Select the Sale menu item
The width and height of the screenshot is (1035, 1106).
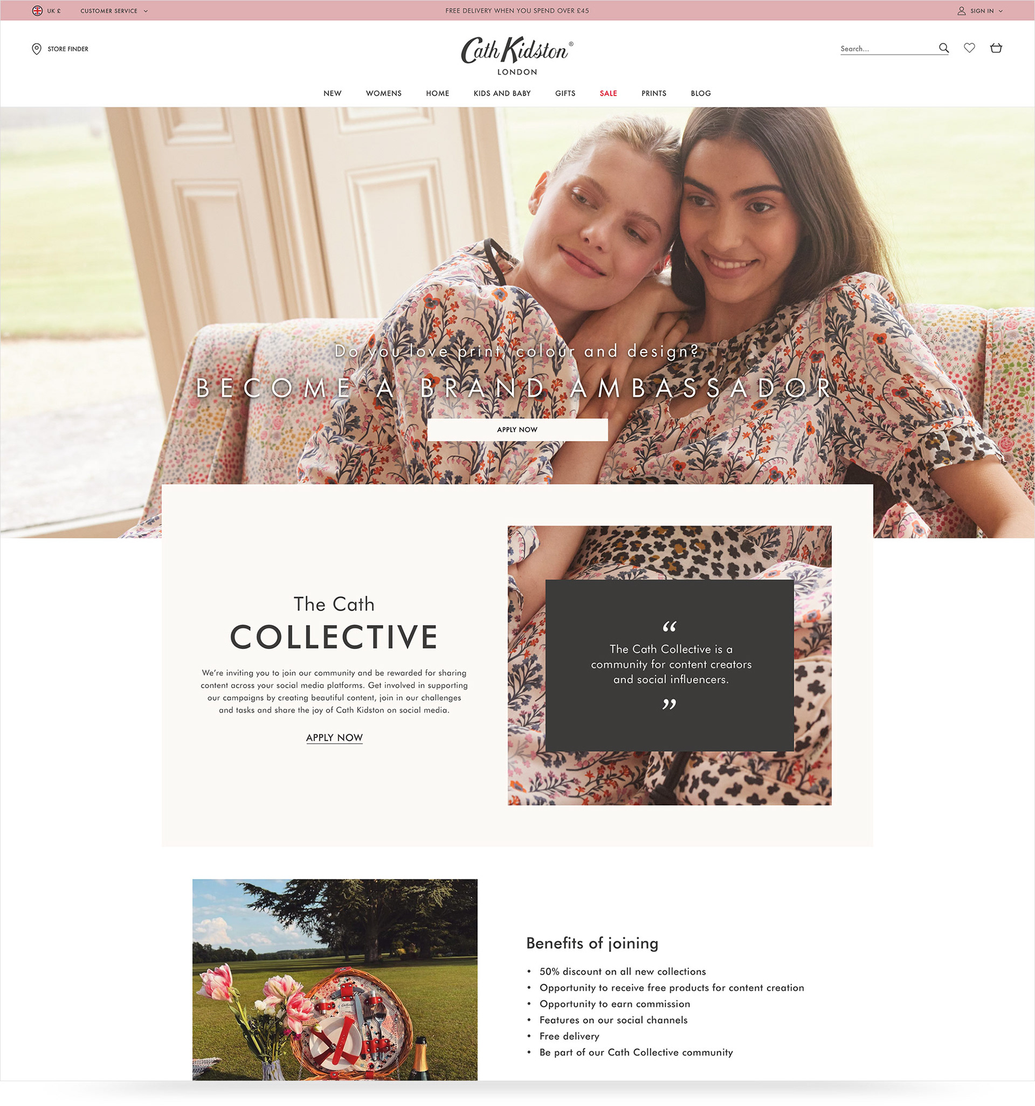pos(608,93)
